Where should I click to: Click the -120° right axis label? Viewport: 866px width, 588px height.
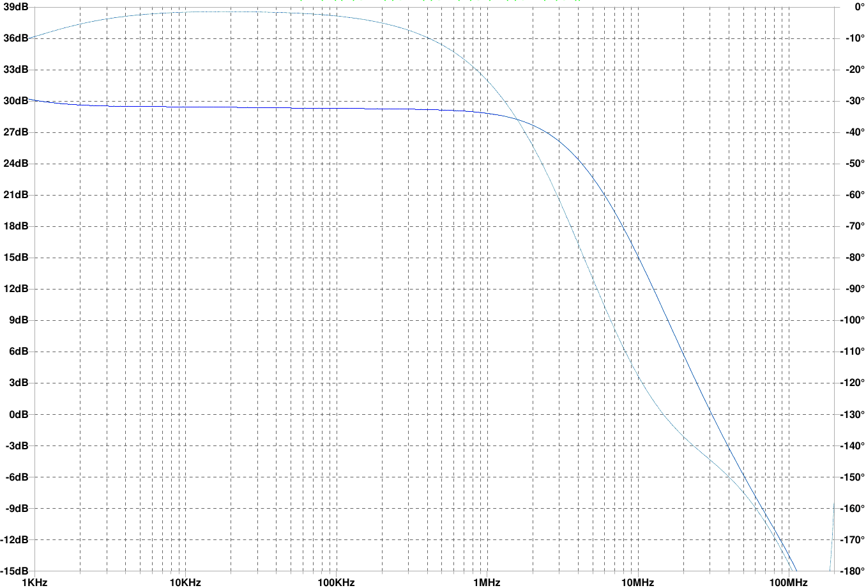click(851, 383)
